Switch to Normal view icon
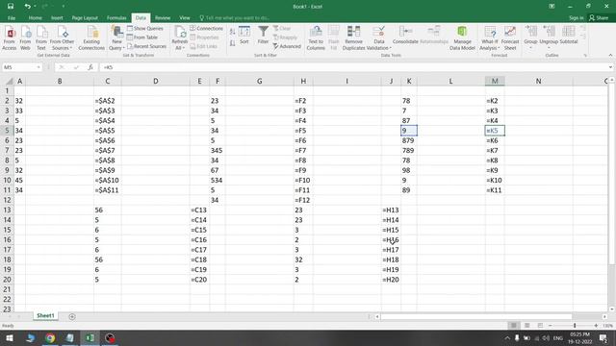The height and width of the screenshot is (346, 616). point(513,326)
